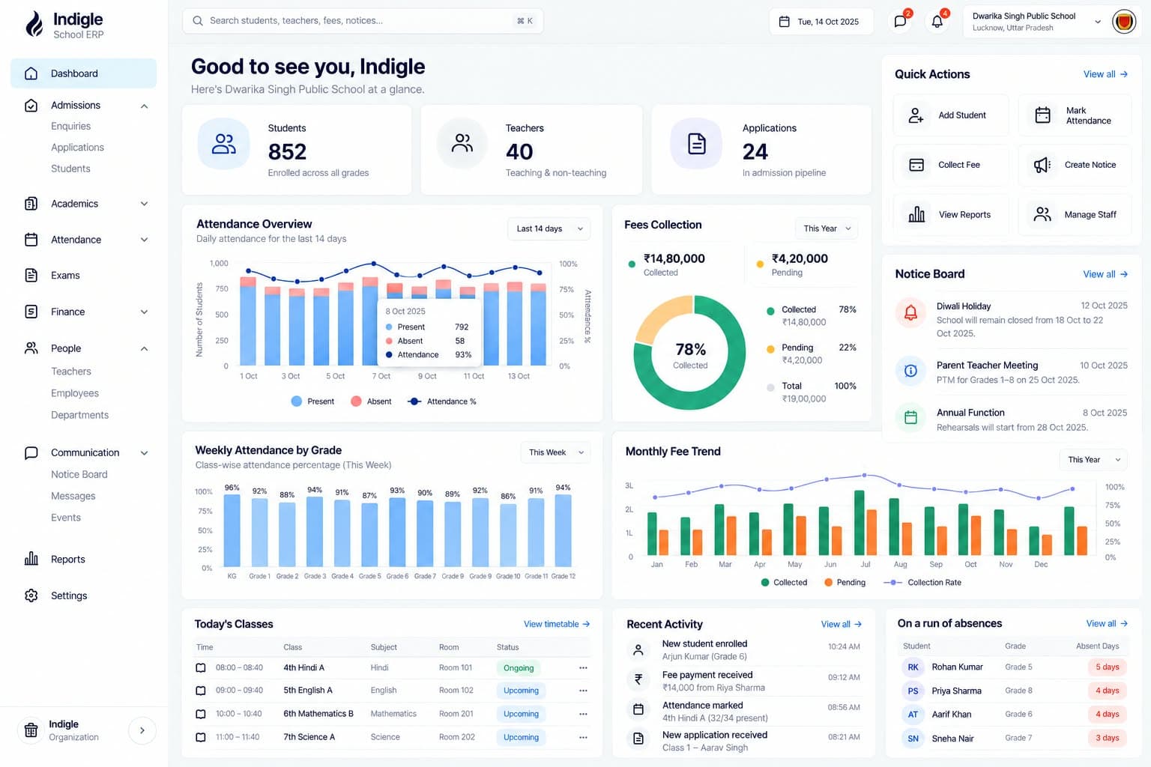The height and width of the screenshot is (767, 1151).
Task: Toggle the Pending legend in Monthly Fee Trend
Action: point(845,582)
